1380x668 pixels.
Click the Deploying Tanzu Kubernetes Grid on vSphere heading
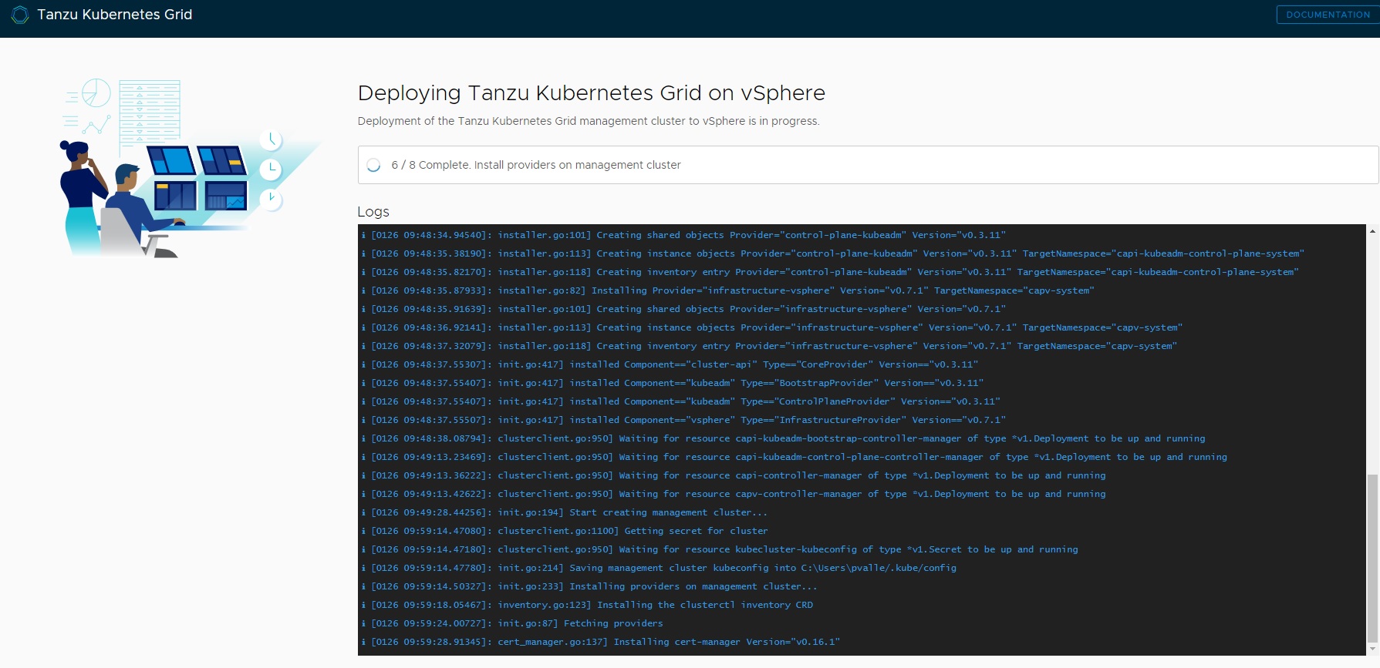click(x=591, y=93)
